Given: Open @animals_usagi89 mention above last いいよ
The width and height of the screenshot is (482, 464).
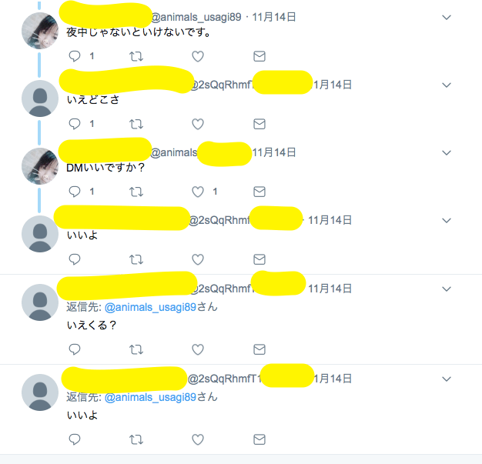Looking at the screenshot, I should click(x=150, y=397).
